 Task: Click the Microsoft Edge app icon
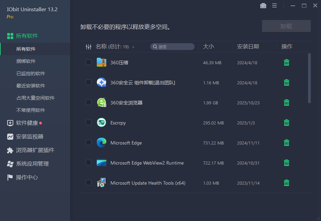click(x=102, y=142)
